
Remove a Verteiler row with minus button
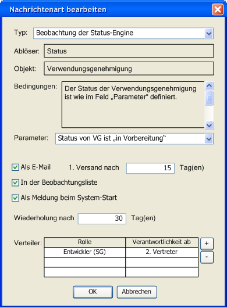click(207, 257)
